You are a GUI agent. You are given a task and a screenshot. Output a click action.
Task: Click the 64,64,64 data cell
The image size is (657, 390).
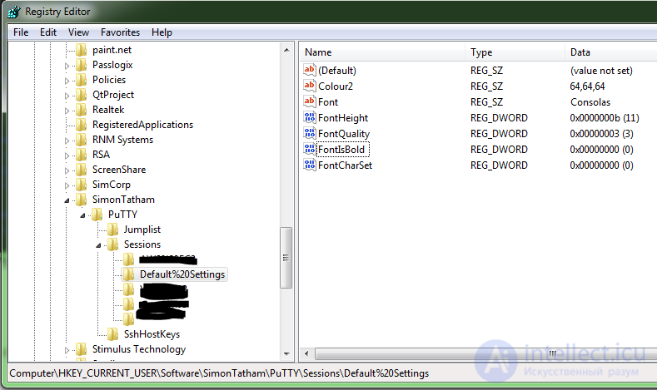click(x=587, y=86)
